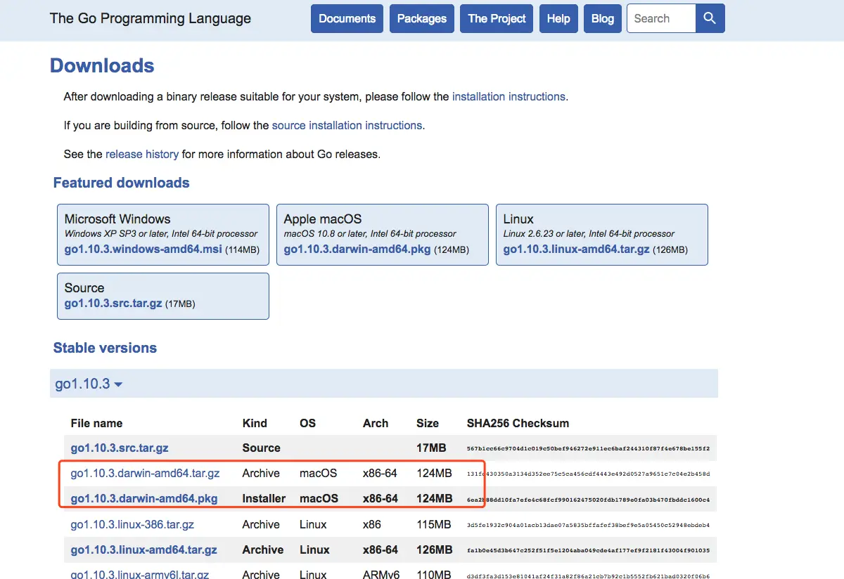Click the OS column header
Image resolution: width=844 pixels, height=579 pixels.
click(307, 423)
